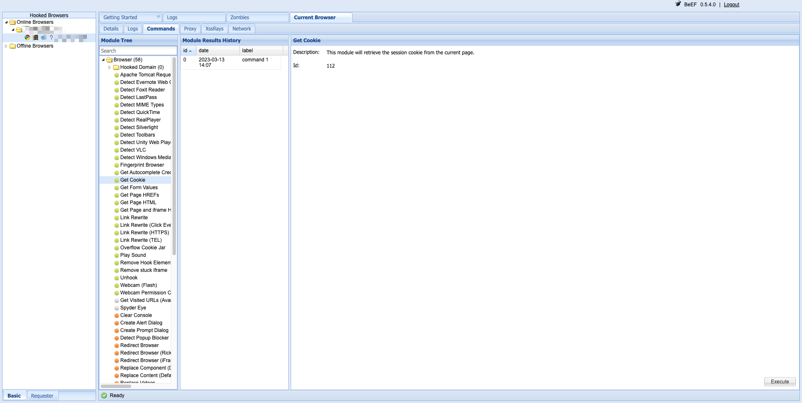Viewport: 802px width, 403px height.
Task: Click orange status dot of Detect Popup Blocker
Action: 117,338
